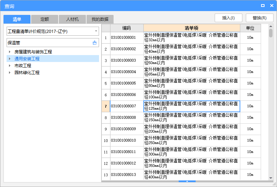Click row header number 7
The height and width of the screenshot is (187, 277).
point(106,106)
